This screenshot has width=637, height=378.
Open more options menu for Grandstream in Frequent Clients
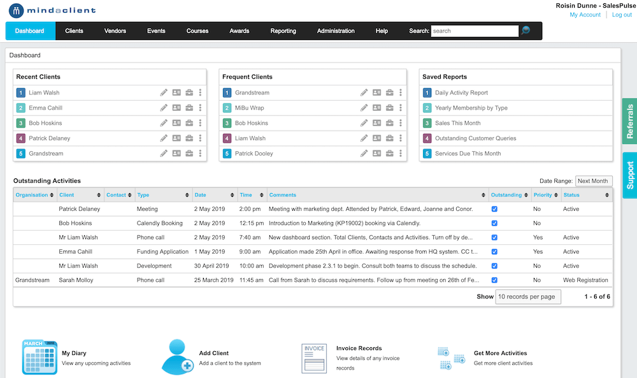pyautogui.click(x=401, y=92)
